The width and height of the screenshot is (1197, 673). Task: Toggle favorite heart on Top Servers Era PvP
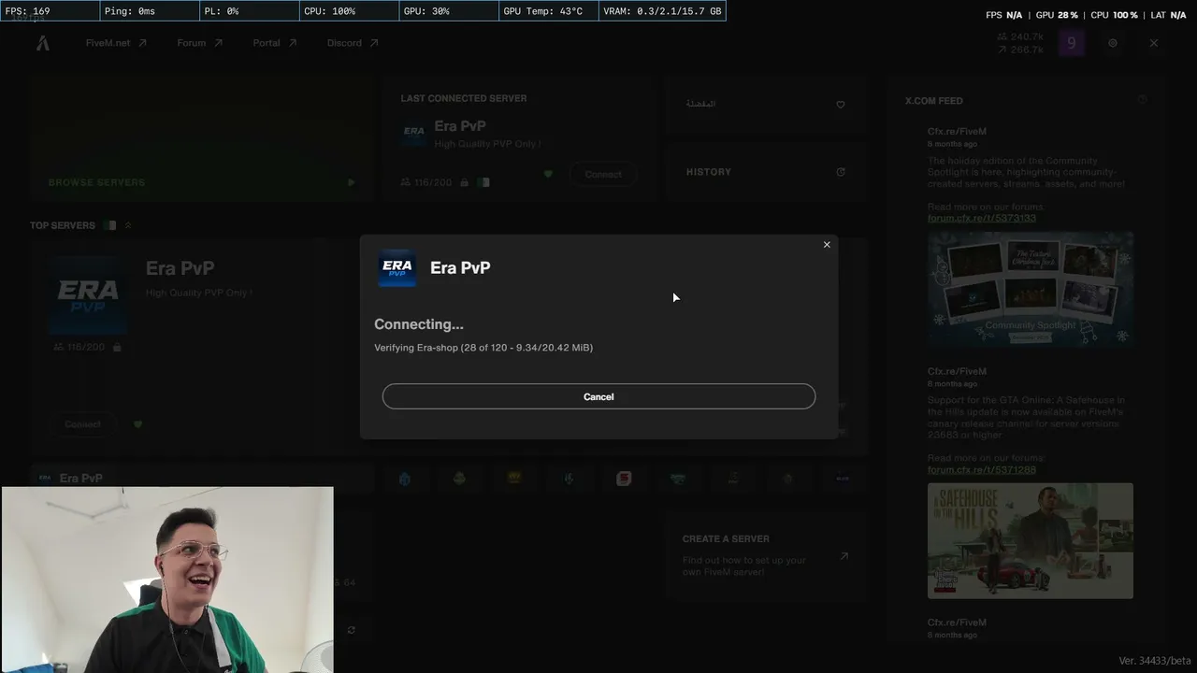pos(138,424)
